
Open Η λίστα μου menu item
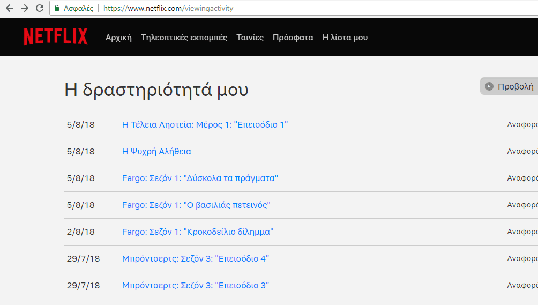point(345,38)
